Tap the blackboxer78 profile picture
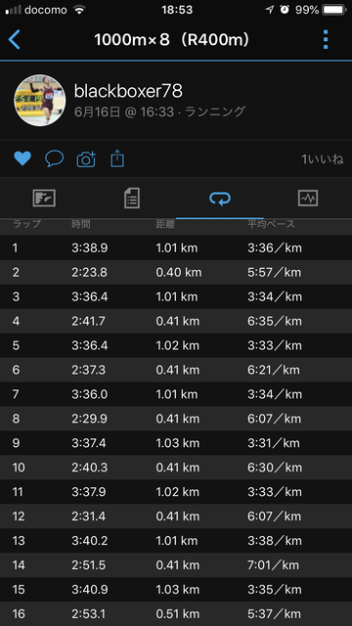This screenshot has width=352, height=626. tap(40, 100)
